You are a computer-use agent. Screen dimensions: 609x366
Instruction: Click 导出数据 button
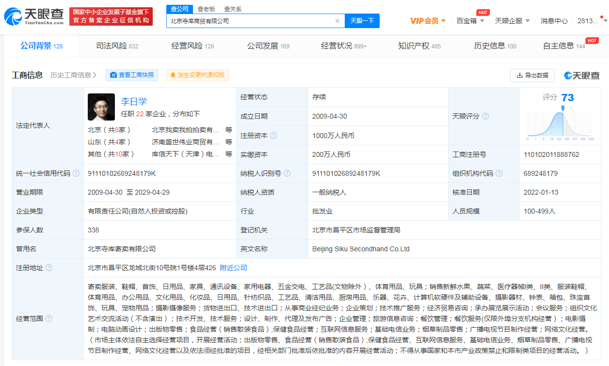click(532, 76)
